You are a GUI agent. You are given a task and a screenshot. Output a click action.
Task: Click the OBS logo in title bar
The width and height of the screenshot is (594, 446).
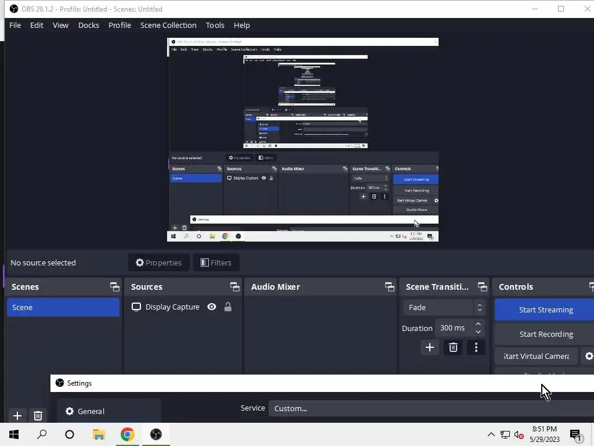[14, 9]
